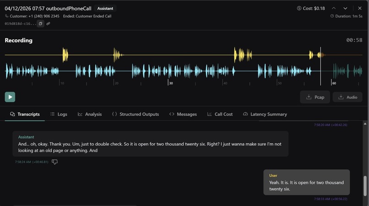Image resolution: width=369 pixels, height=206 pixels.
Task: Open the Latency Summary tab
Action: coord(265,114)
